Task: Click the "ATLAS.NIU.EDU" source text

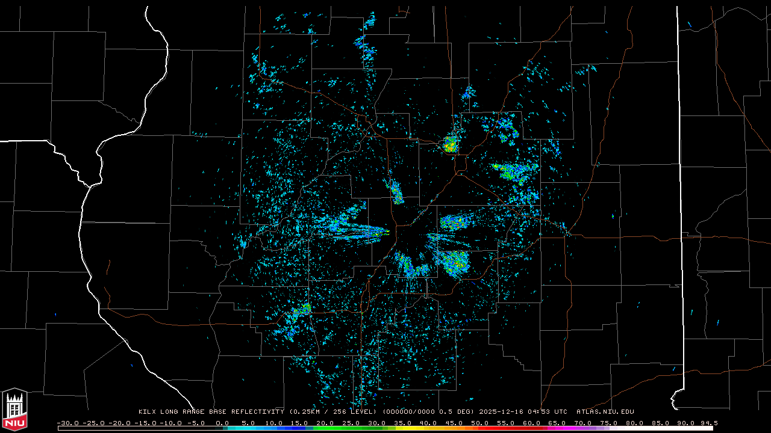Action: (x=605, y=412)
